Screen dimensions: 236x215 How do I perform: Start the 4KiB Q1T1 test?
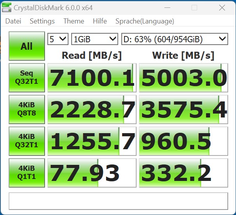click(27, 173)
